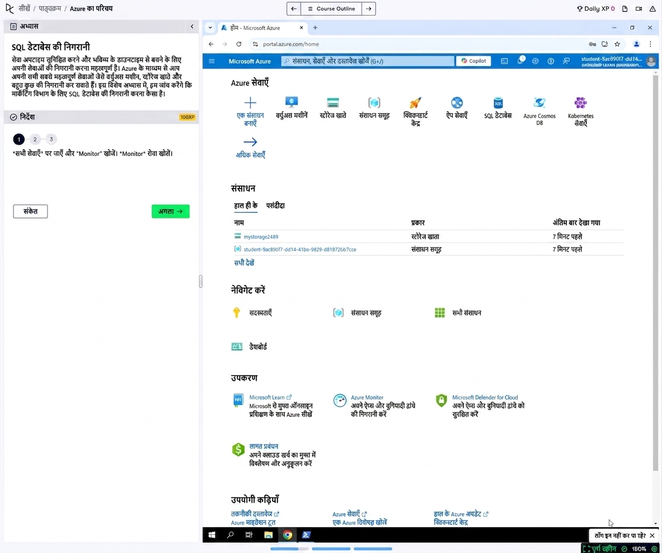662x553 pixels.
Task: Open the Chrome three-dot menu
Action: [x=650, y=44]
